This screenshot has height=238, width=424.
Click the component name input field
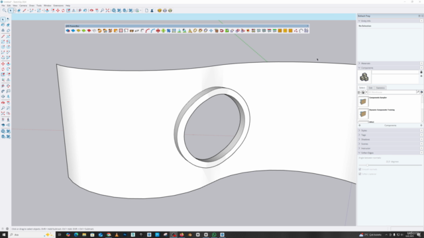click(x=395, y=72)
